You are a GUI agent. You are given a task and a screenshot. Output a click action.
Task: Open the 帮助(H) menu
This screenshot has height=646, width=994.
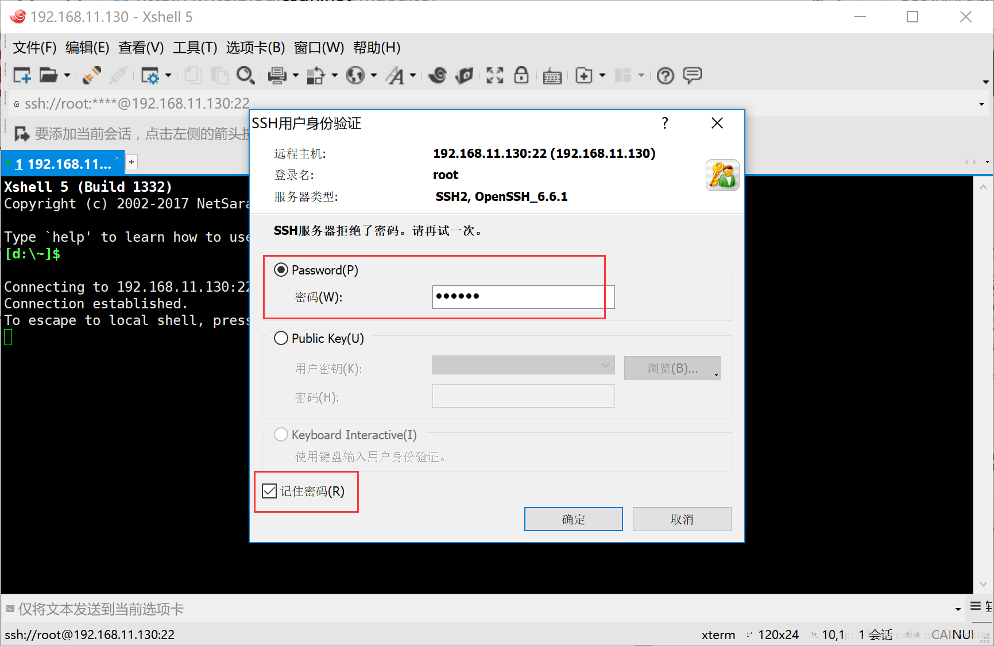click(x=377, y=48)
